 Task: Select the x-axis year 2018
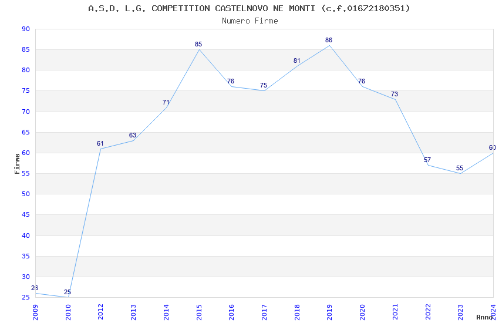coord(297,312)
